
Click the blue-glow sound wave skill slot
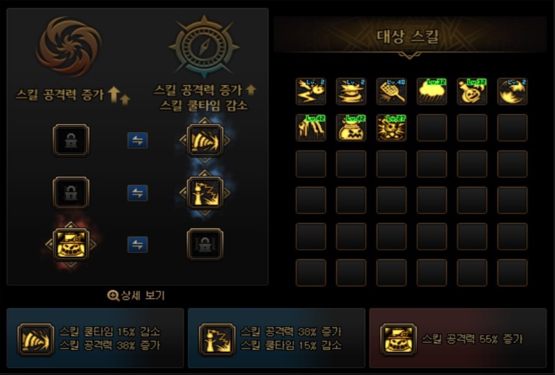205,141
